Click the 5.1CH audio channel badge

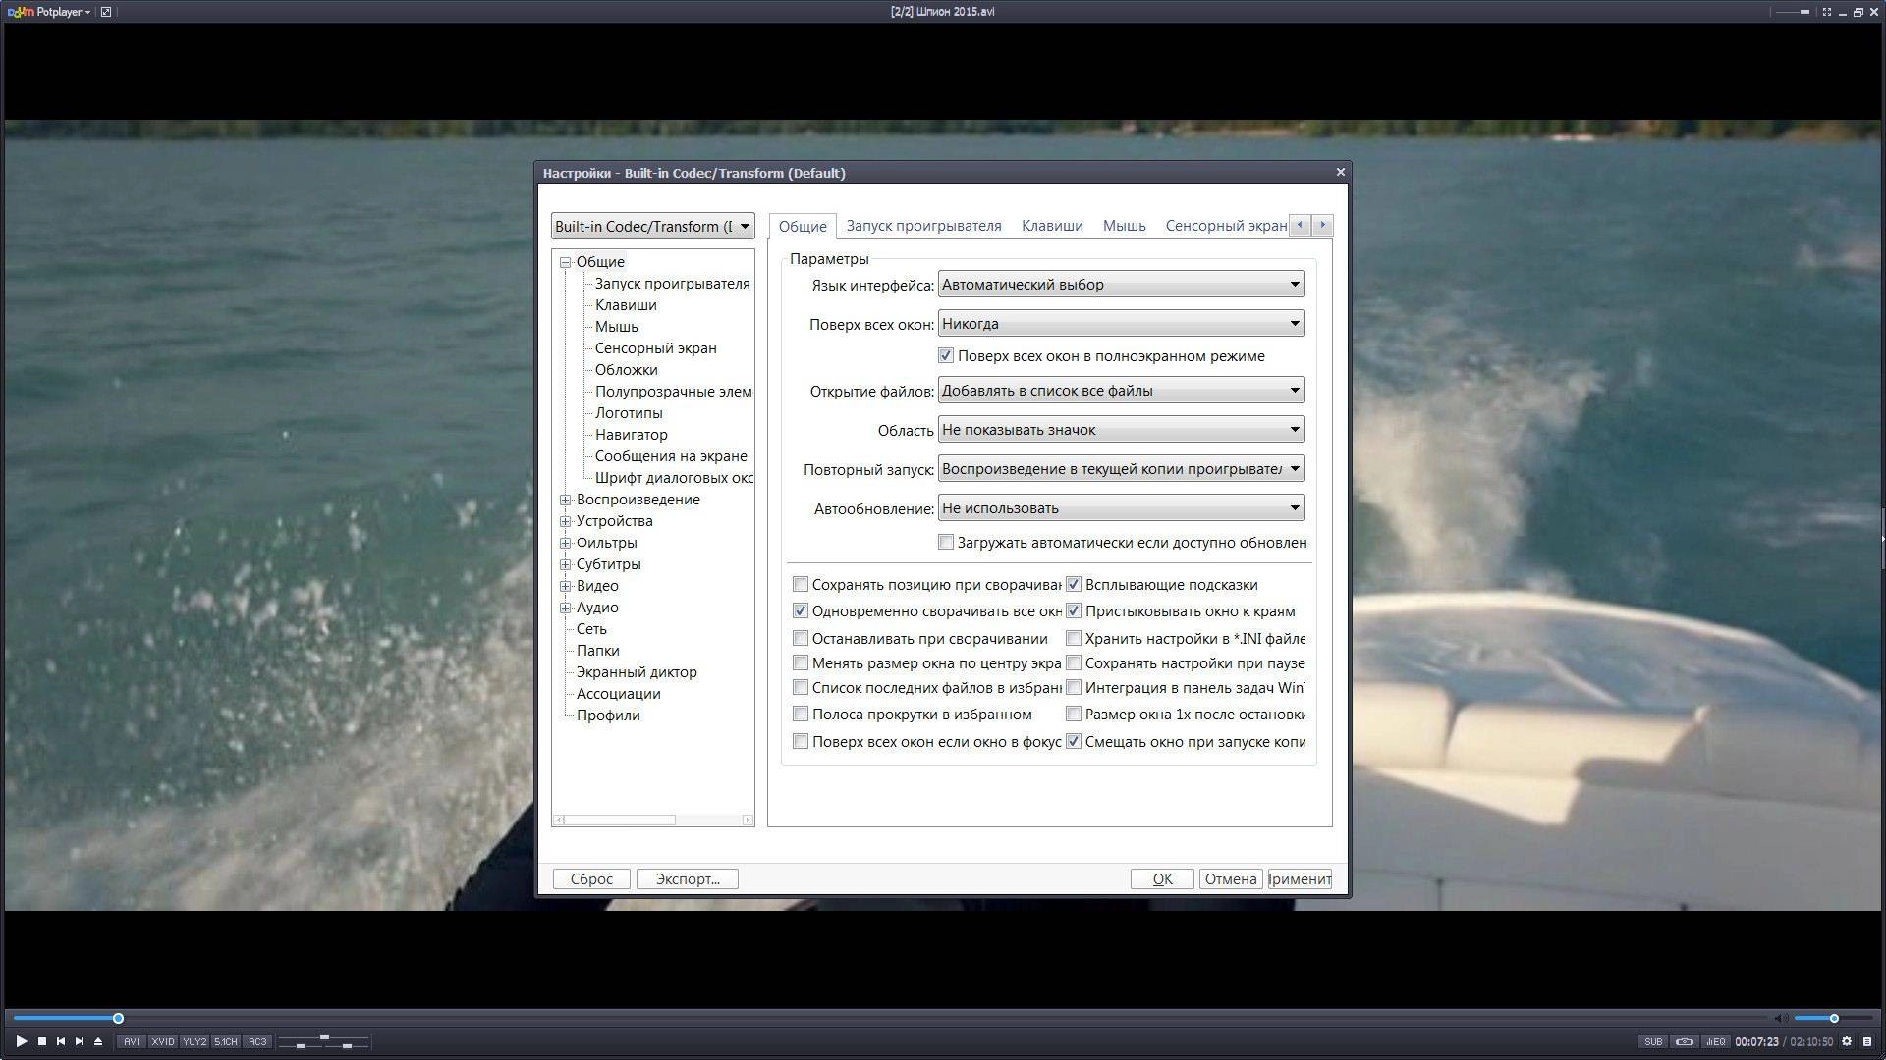(x=226, y=1042)
